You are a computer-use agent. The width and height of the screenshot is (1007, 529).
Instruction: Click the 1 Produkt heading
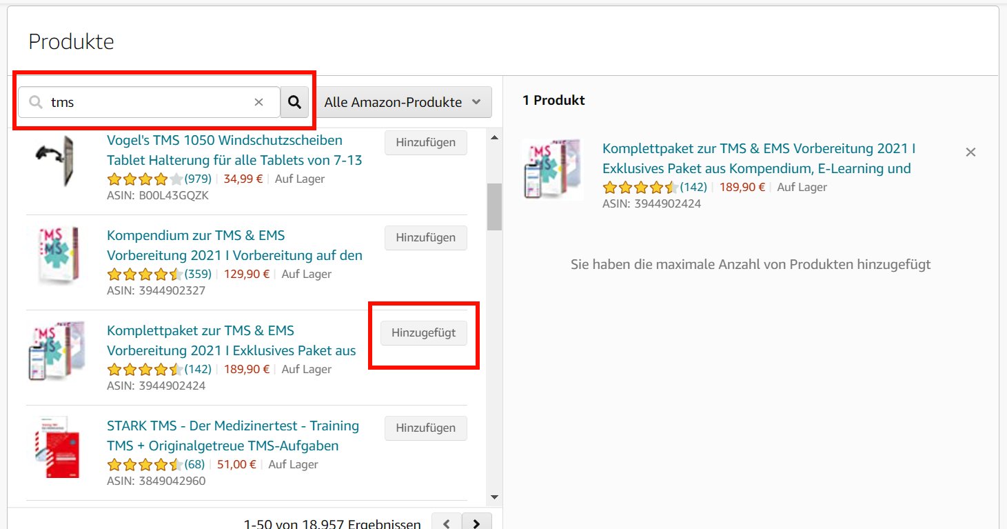[x=553, y=101]
